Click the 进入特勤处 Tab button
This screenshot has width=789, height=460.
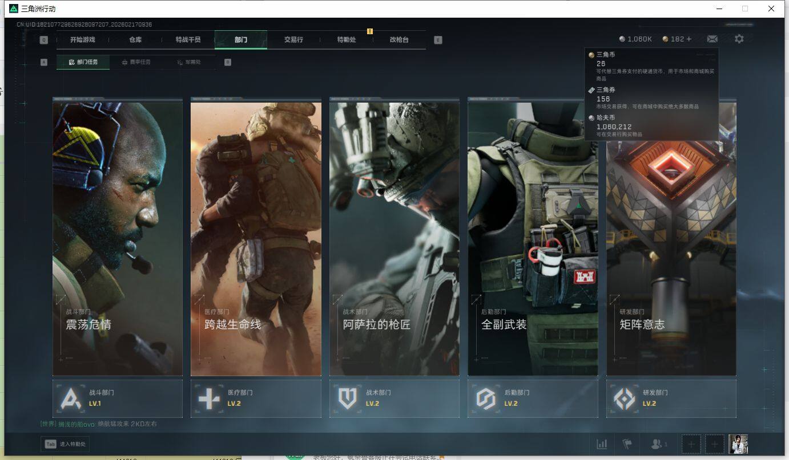(65, 444)
